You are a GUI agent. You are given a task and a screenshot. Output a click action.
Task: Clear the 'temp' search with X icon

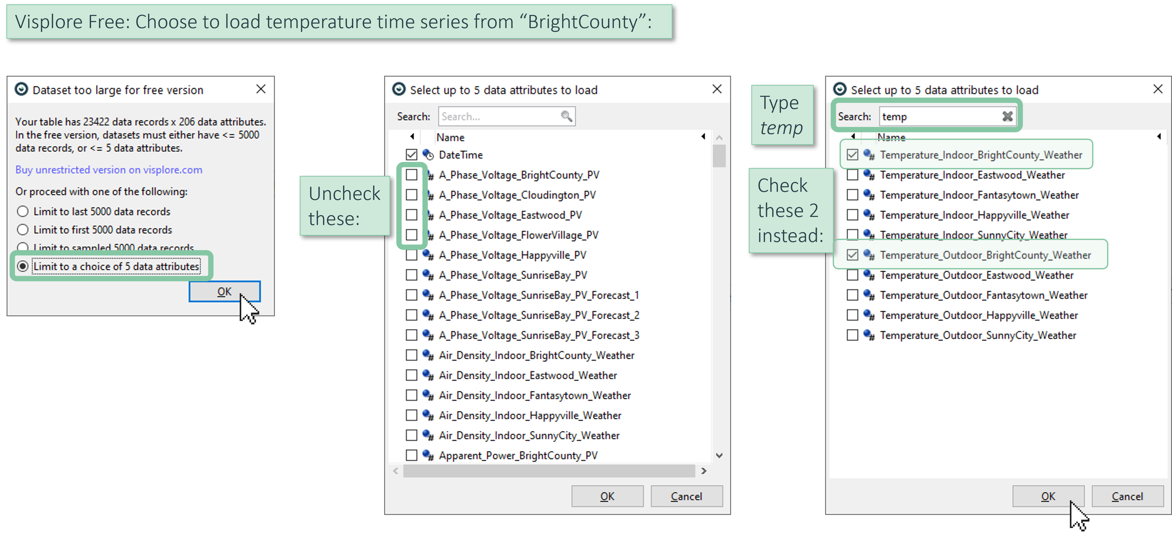(x=1007, y=117)
